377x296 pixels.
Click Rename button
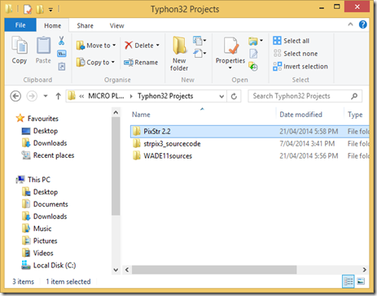coord(141,63)
